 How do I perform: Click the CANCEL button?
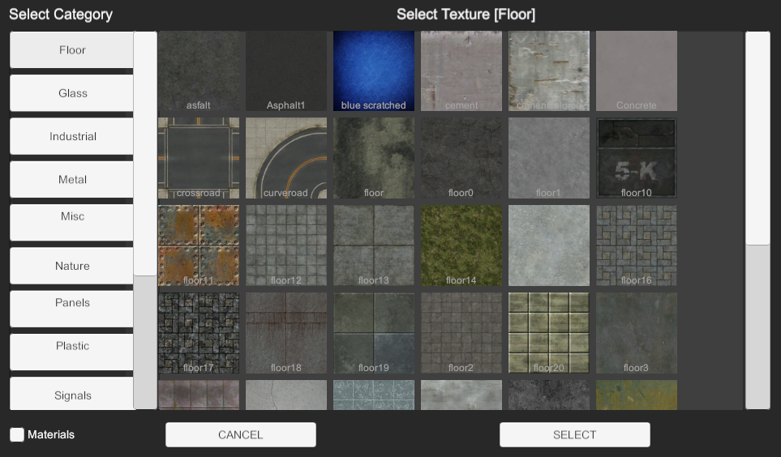241,434
